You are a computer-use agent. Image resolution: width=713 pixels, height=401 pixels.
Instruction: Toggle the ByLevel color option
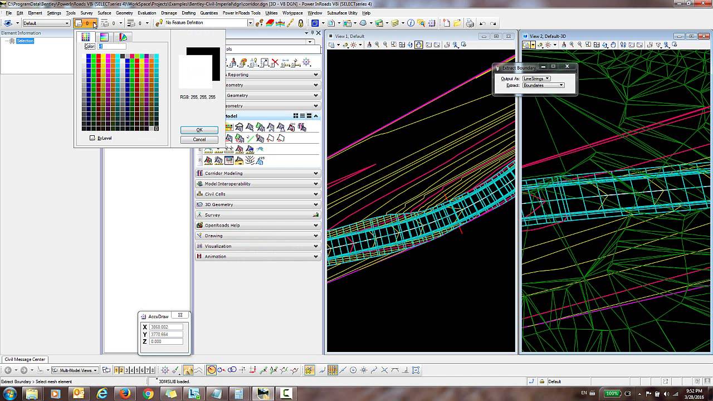[101, 138]
